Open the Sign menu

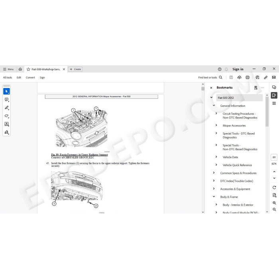click(42, 77)
